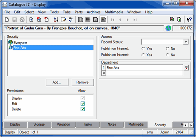Click the What's This help cursor icon
The width and height of the screenshot is (196, 137).
(x=189, y=20)
